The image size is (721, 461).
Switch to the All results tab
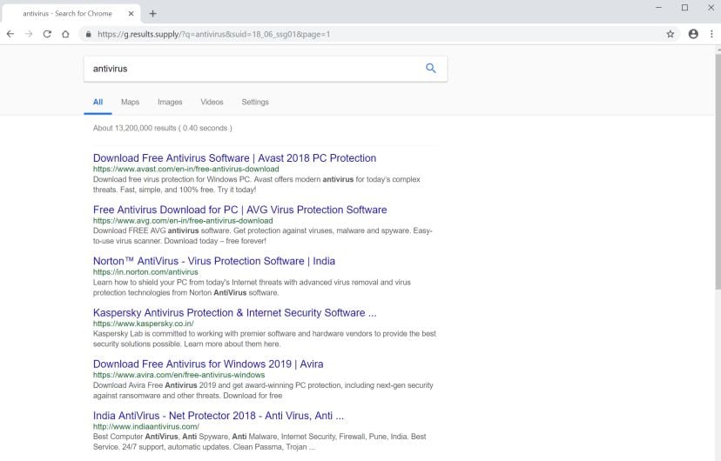98,102
